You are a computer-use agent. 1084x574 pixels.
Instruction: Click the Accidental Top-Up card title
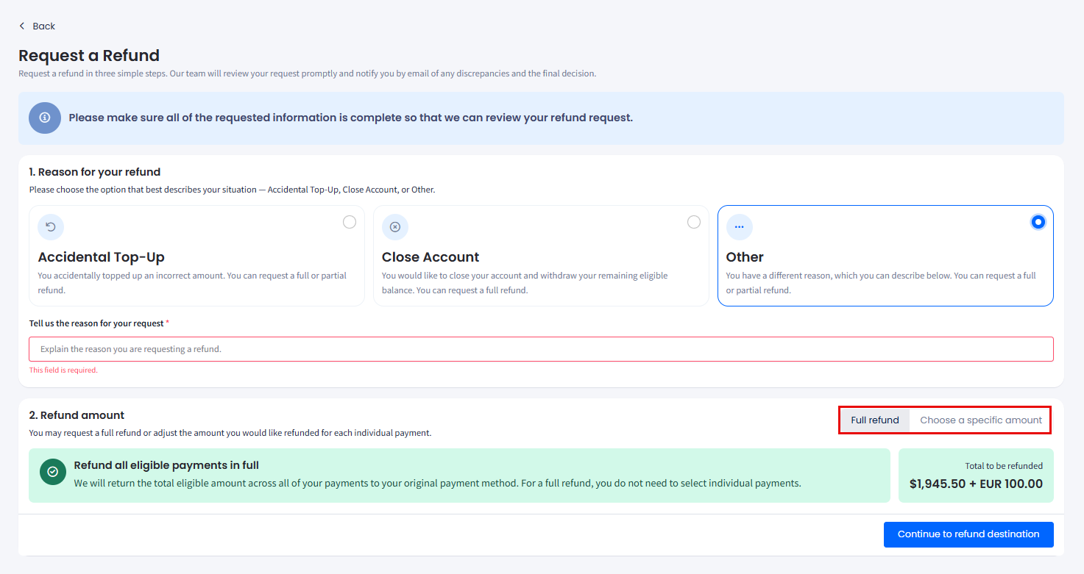(102, 257)
